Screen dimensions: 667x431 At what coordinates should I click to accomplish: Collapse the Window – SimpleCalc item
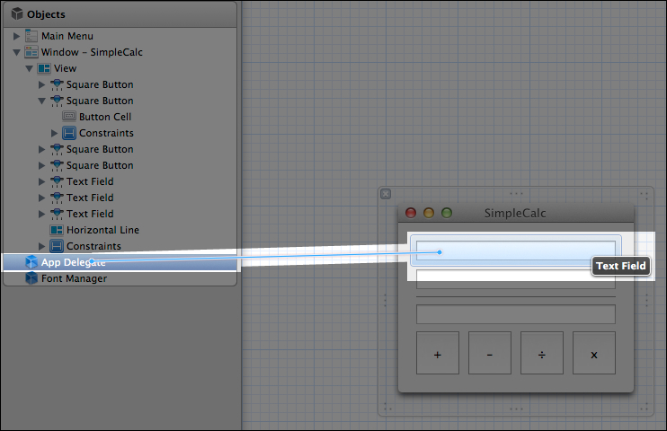[x=16, y=53]
